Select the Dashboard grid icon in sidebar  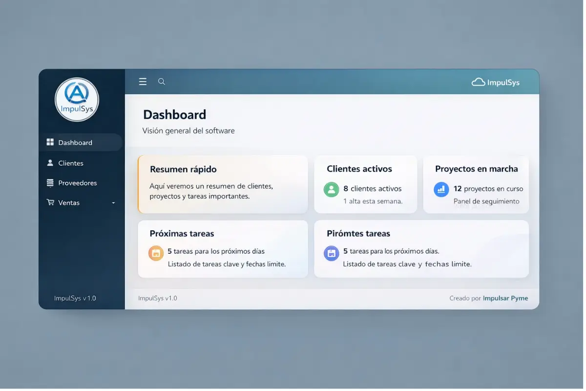point(50,142)
